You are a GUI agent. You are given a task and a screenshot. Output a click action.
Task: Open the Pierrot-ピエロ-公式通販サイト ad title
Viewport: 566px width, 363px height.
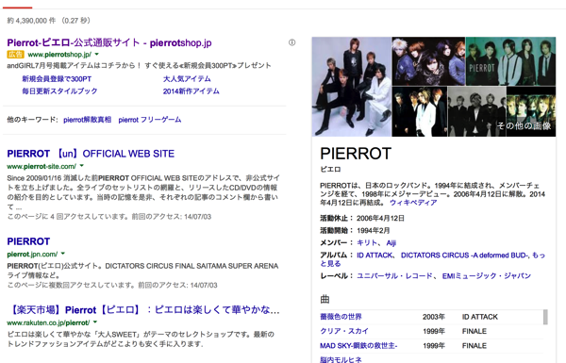pos(109,43)
